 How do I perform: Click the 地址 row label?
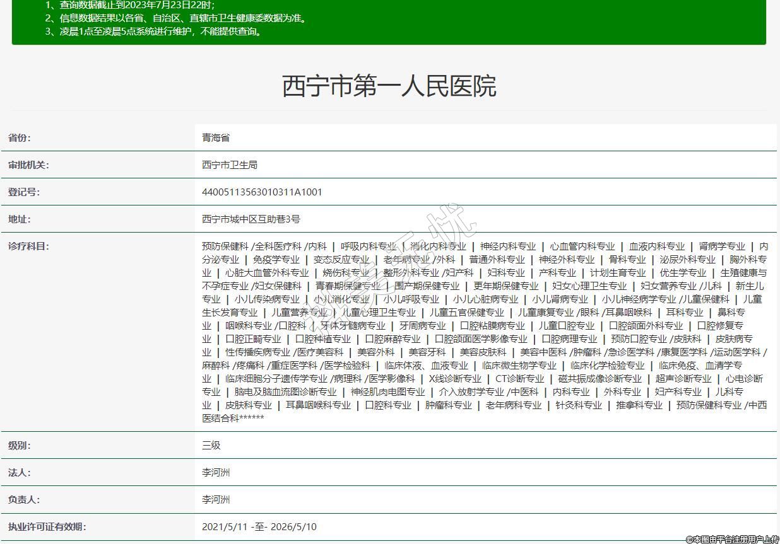[x=19, y=219]
